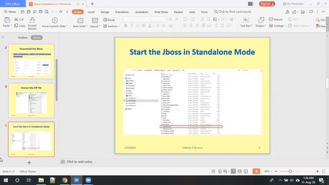Select the Format Painter tool
This screenshot has width=329, height=185.
click(32, 23)
